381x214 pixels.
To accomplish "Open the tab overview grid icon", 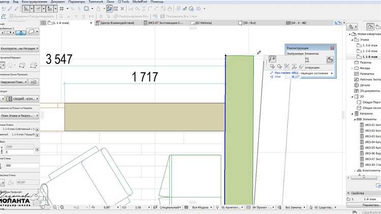I will tap(43, 23).
